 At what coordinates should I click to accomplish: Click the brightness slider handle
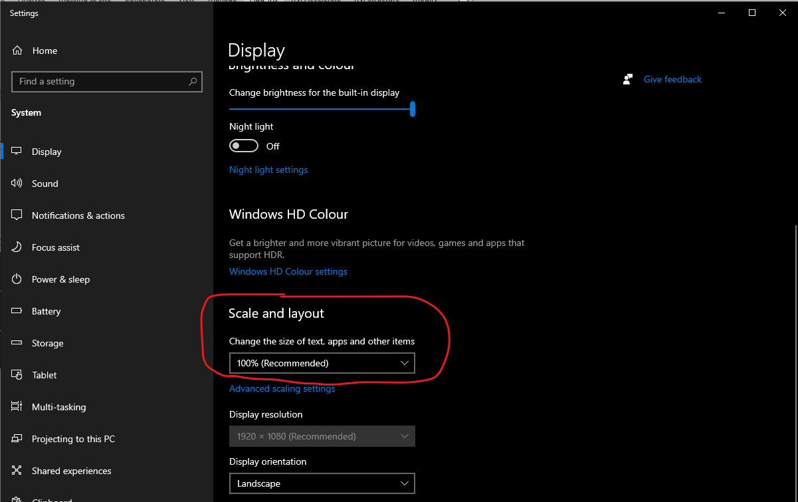413,109
